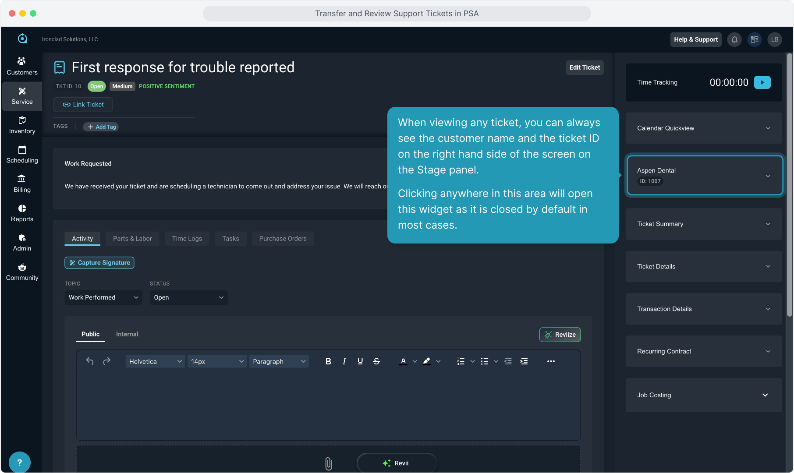Open the dashboard widgets icon

[x=755, y=39]
